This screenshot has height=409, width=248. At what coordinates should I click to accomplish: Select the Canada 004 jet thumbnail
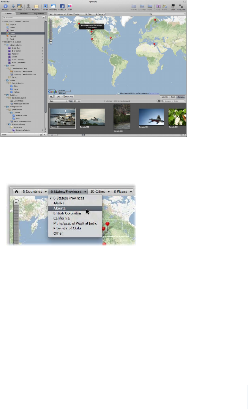point(151,117)
